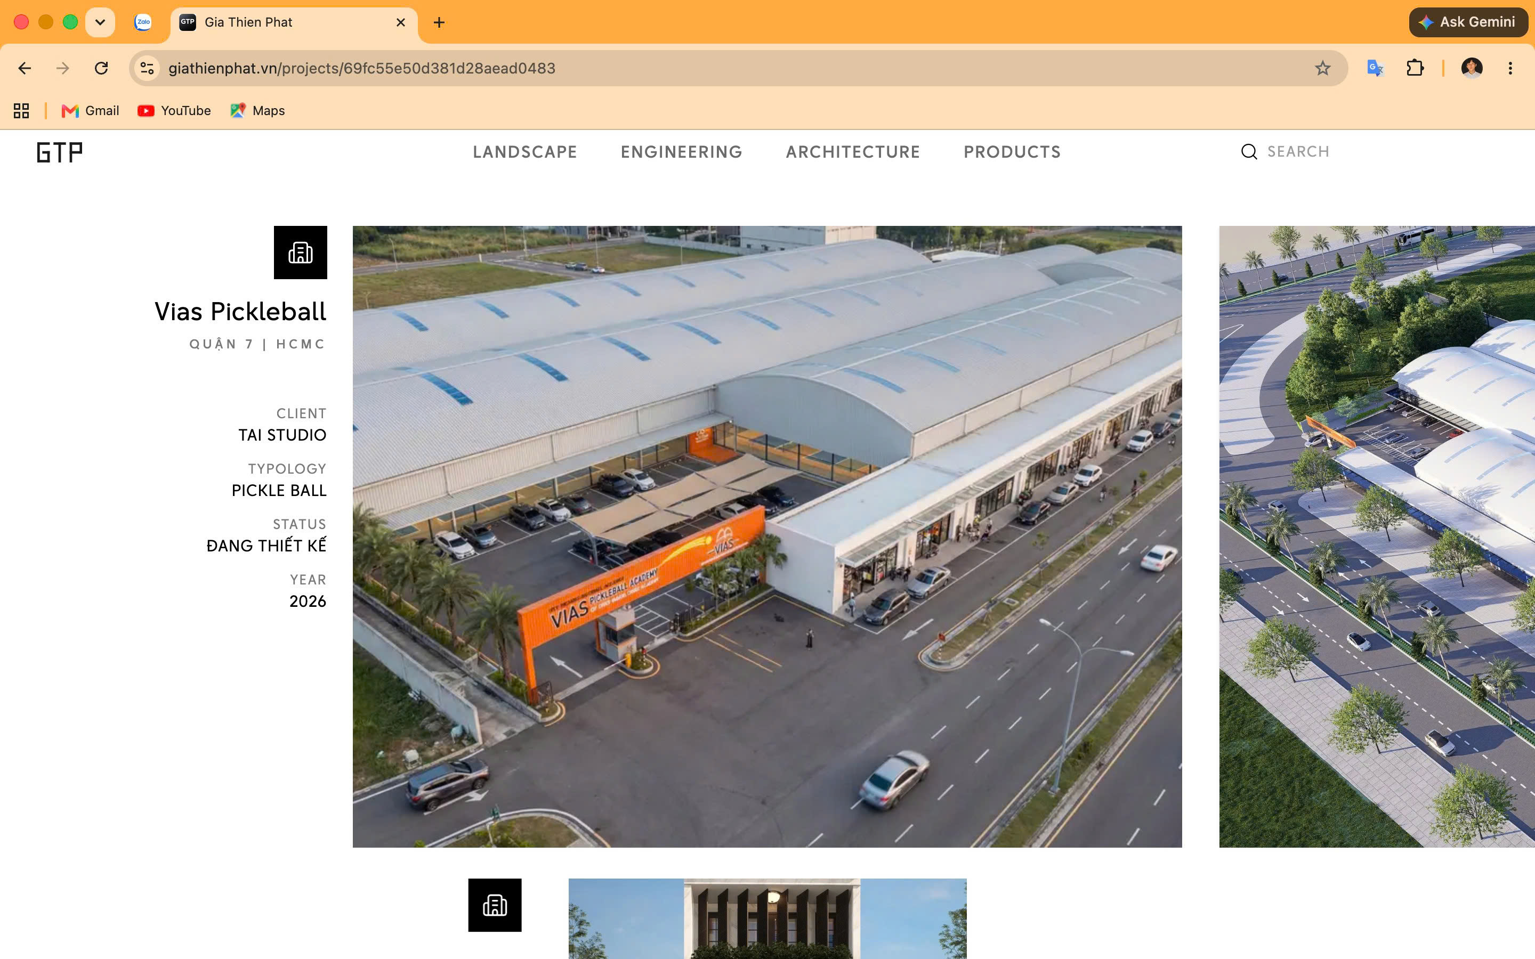Open the rendered site plan image on the right
1535x959 pixels.
(x=1377, y=537)
